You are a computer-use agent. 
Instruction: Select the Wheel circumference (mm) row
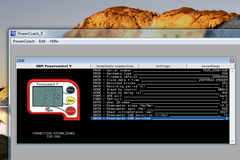click(x=160, y=112)
